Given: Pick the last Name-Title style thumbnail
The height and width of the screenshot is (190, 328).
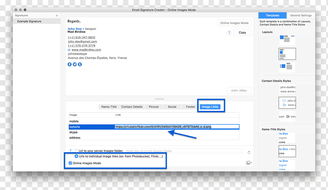Looking at the screenshot, I should pos(287,165).
